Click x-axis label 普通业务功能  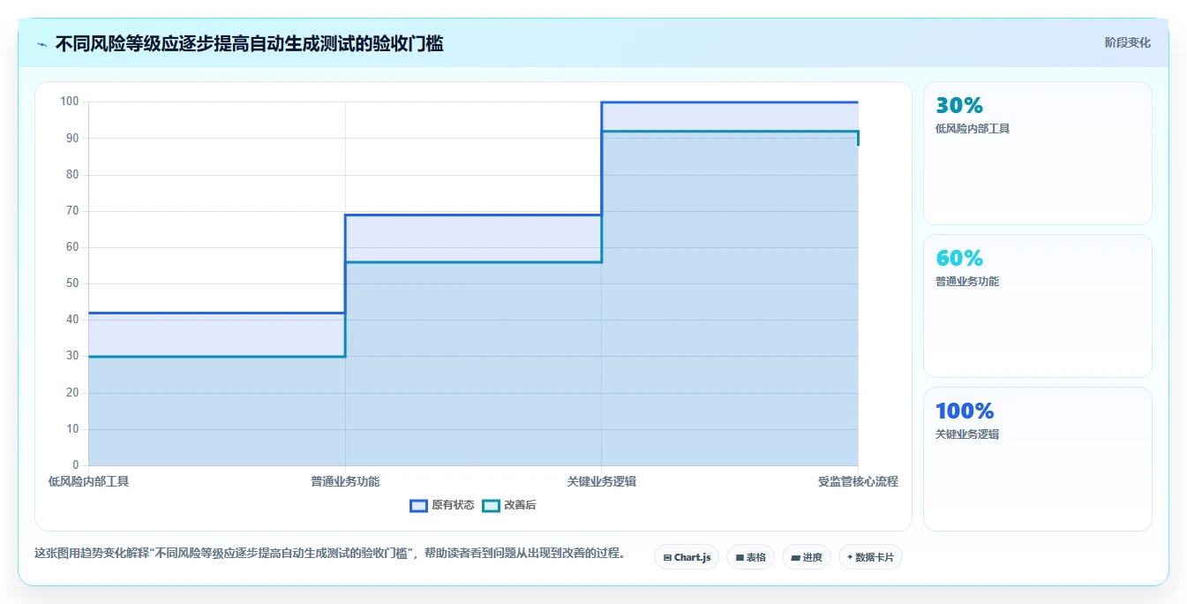[345, 481]
